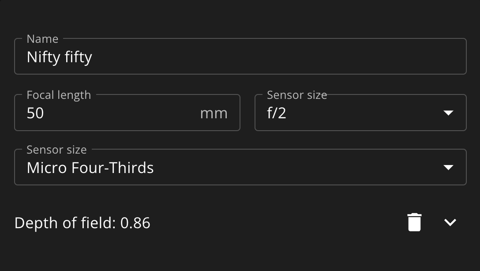The height and width of the screenshot is (271, 480).
Task: Click the Sensor size label above Micro Four-Thirds
Action: 56,150
